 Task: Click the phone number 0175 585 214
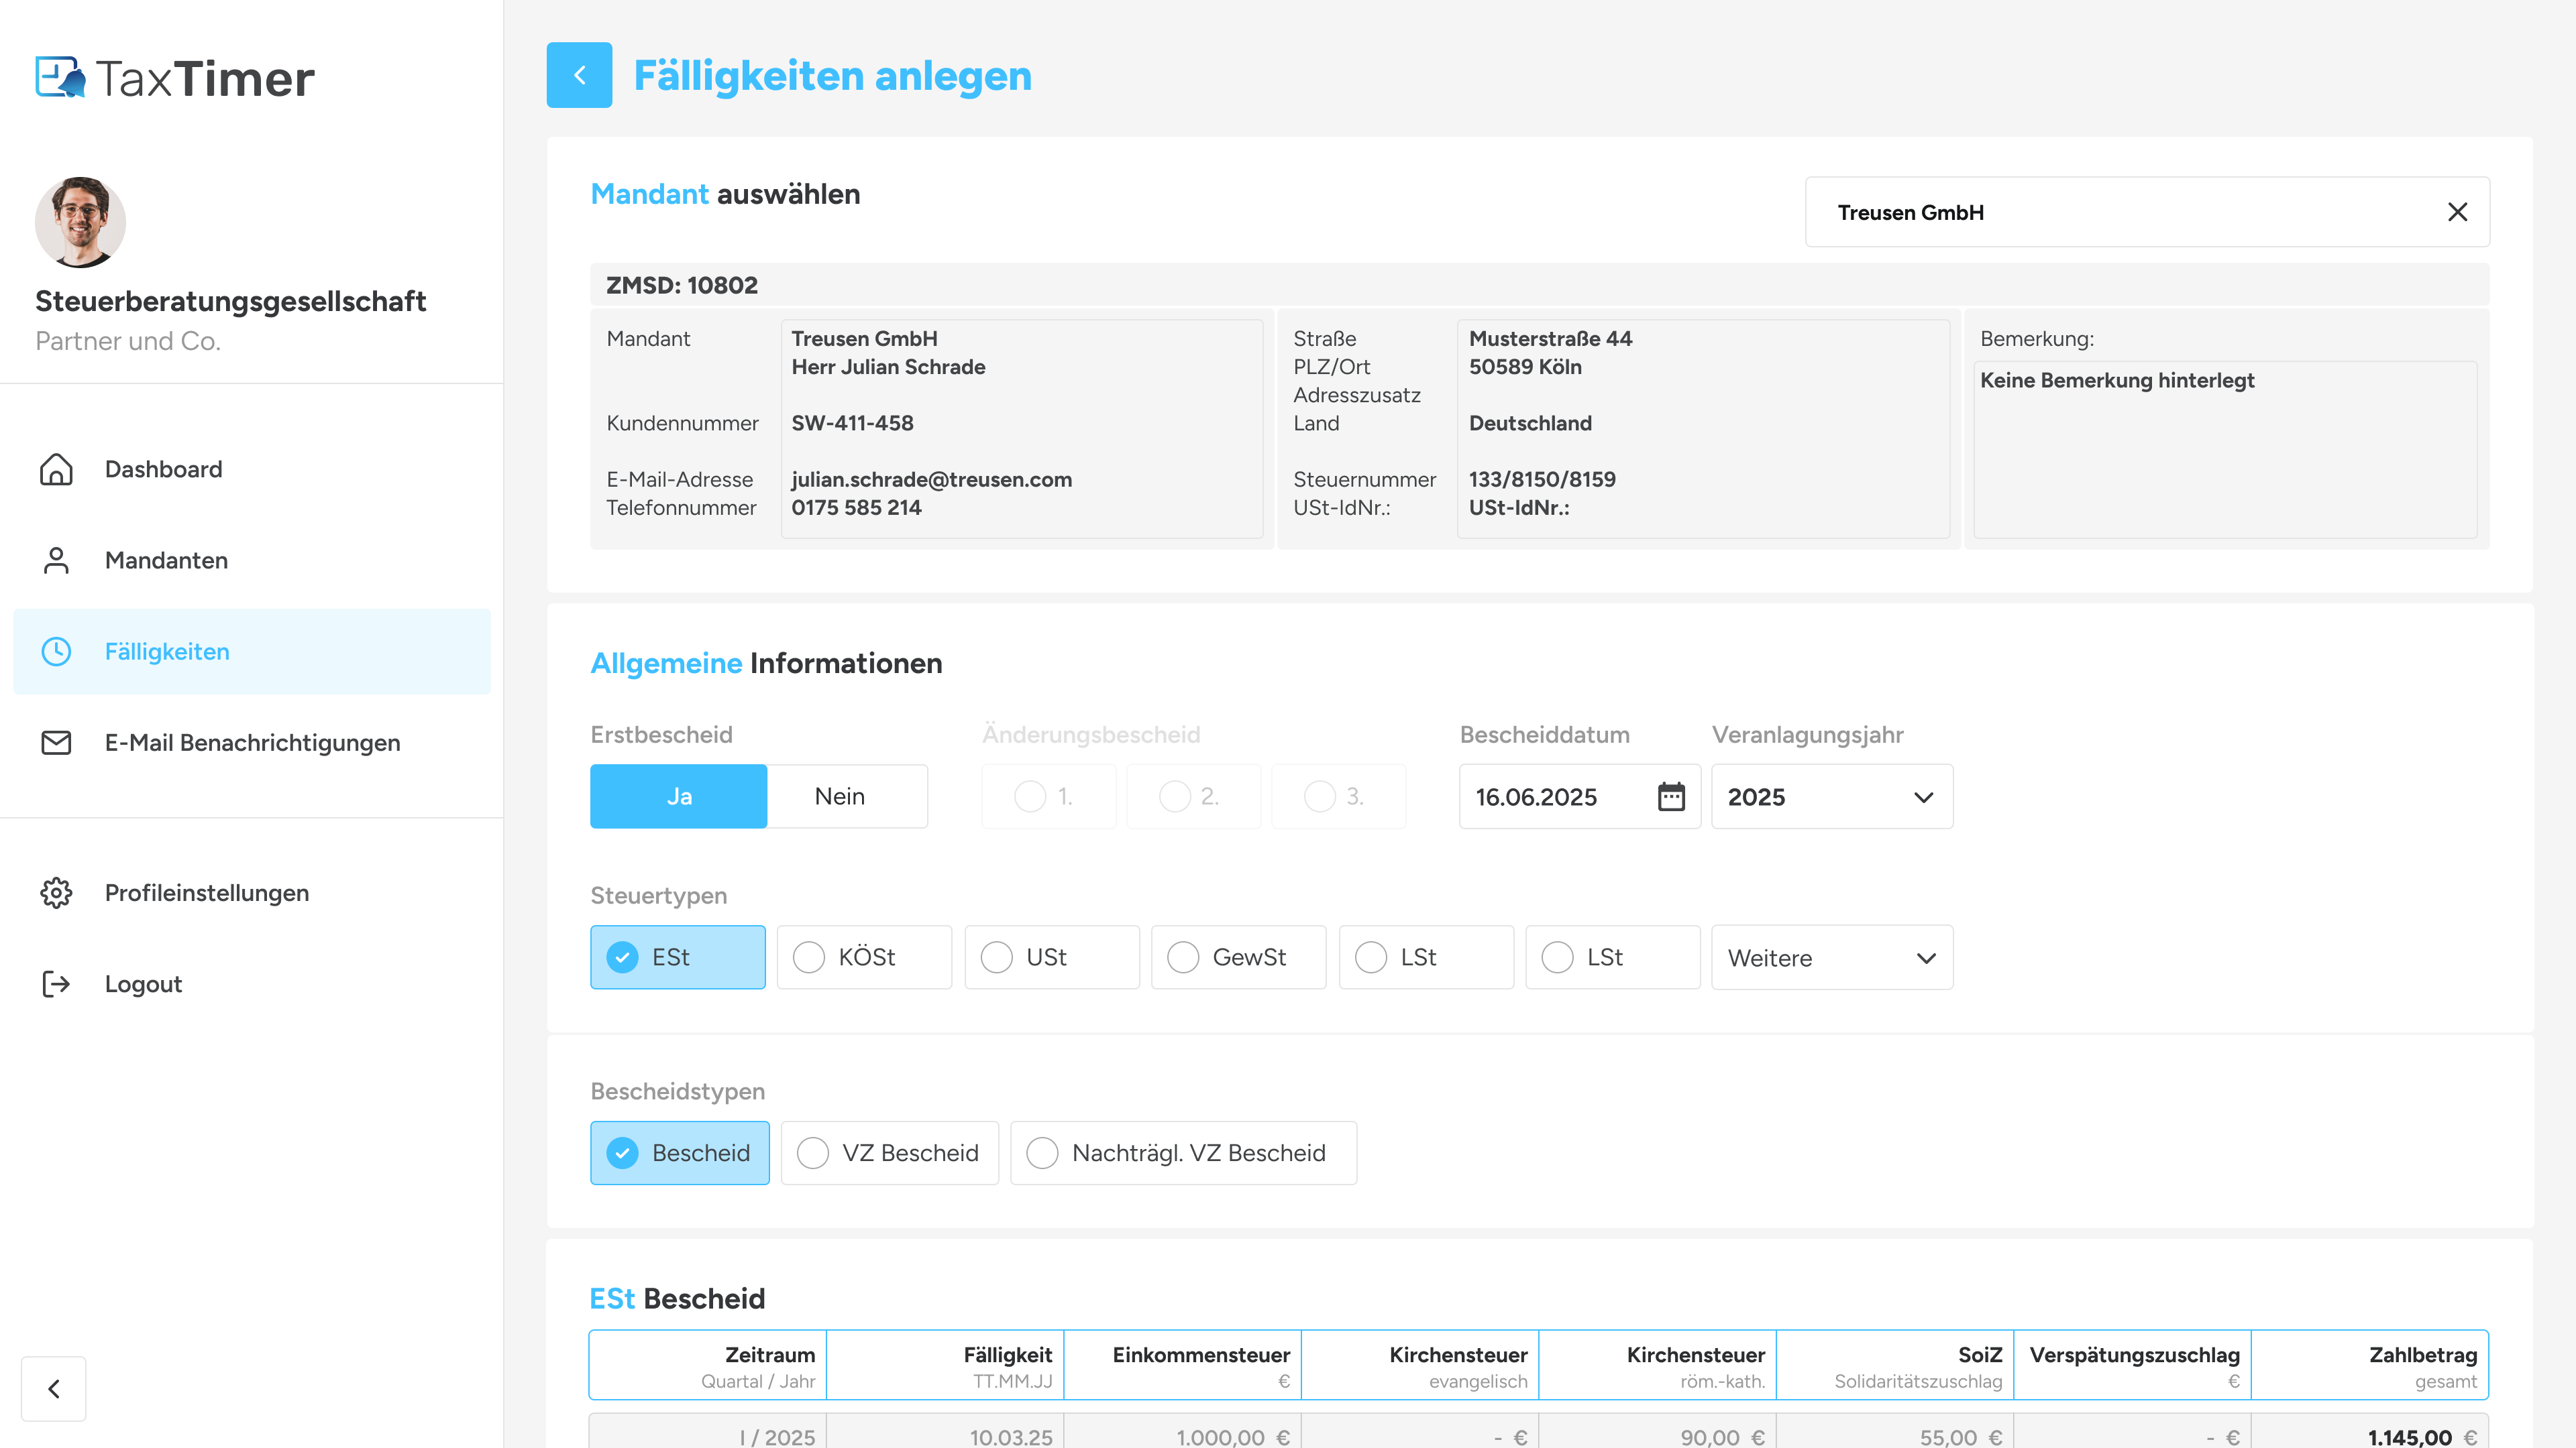(856, 507)
